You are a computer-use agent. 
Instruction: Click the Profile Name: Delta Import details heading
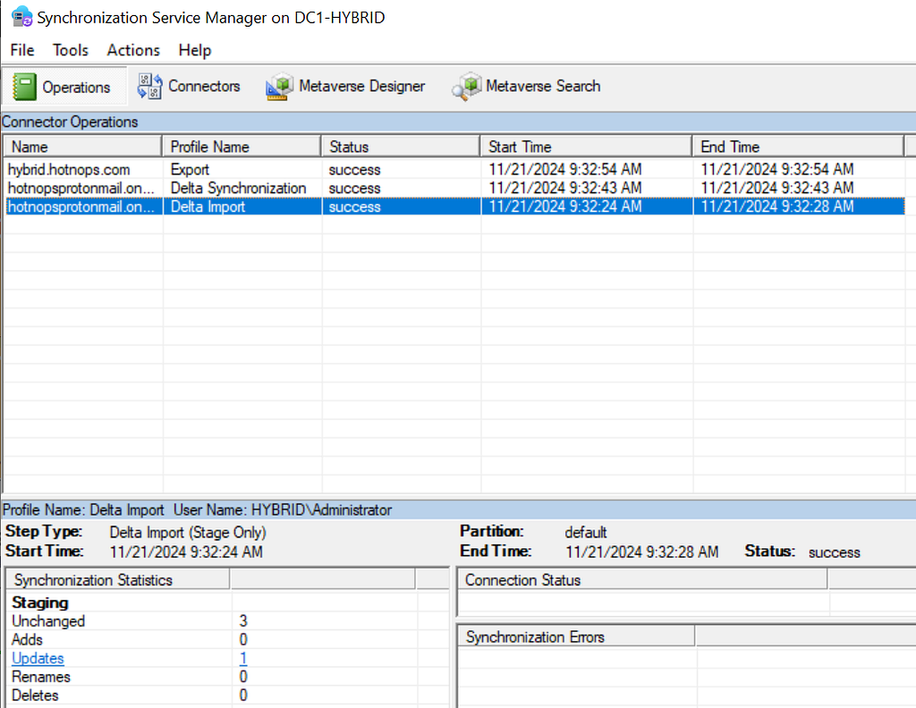pos(83,510)
